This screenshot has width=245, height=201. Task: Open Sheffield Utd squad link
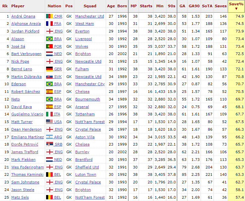[x=87, y=167]
